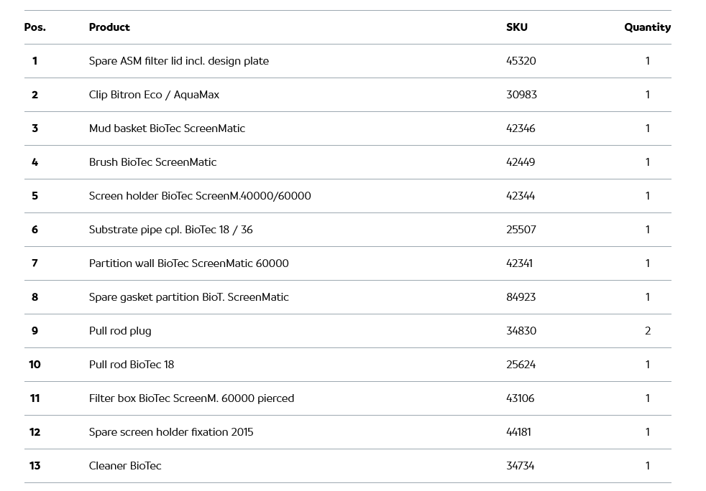
Task: Click SKU number 34830
Action: pyautogui.click(x=521, y=331)
